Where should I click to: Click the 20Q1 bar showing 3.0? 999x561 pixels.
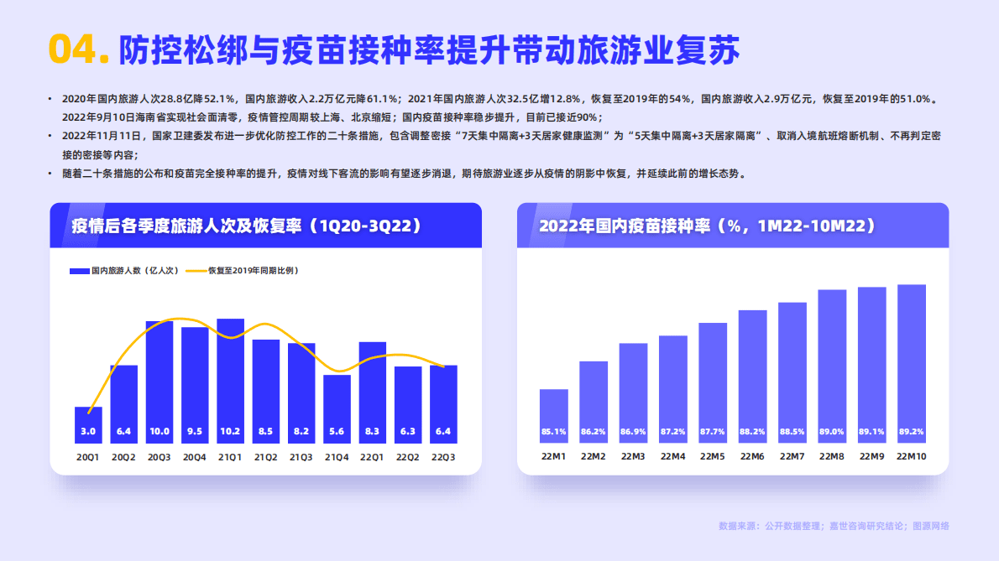[87, 426]
